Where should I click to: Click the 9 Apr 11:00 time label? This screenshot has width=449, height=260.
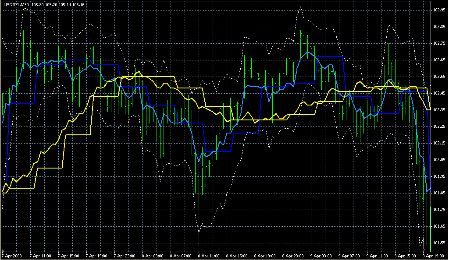point(378,255)
